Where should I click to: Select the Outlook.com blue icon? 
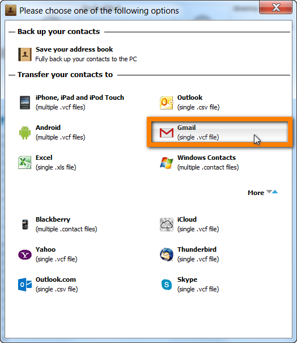[25, 285]
